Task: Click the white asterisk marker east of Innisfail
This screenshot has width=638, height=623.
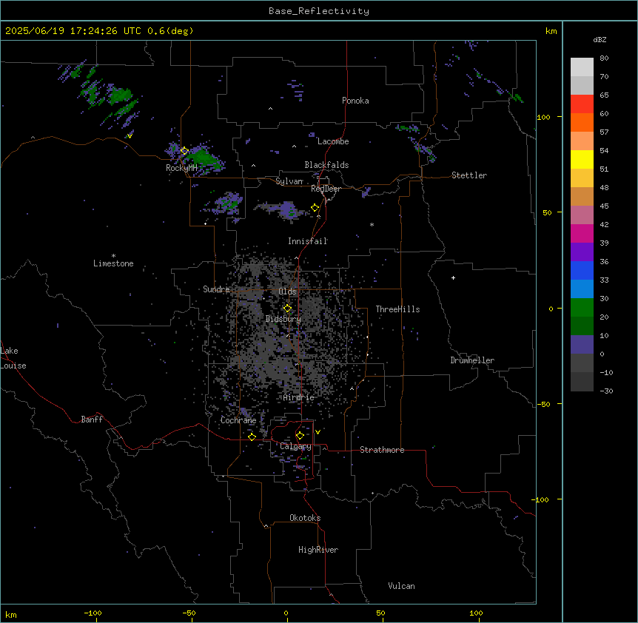Action: click(372, 224)
